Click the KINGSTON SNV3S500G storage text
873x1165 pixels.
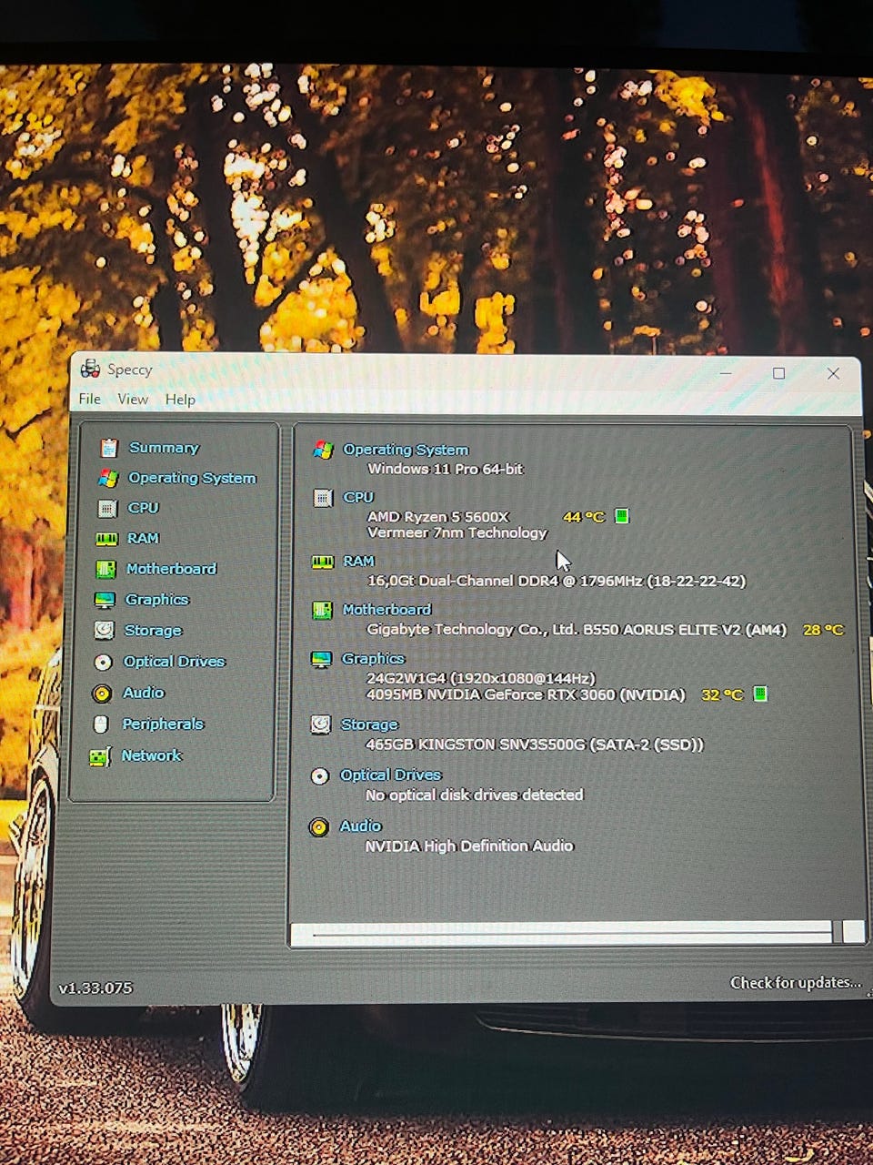tap(535, 745)
